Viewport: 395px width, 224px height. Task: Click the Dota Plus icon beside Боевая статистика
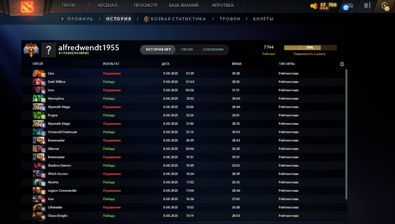click(x=146, y=19)
